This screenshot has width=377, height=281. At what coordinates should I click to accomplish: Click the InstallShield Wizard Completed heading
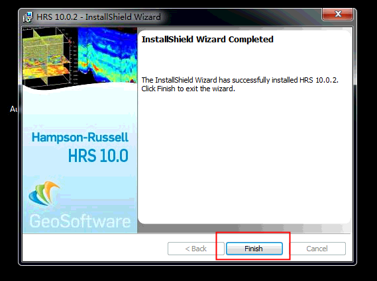click(207, 40)
